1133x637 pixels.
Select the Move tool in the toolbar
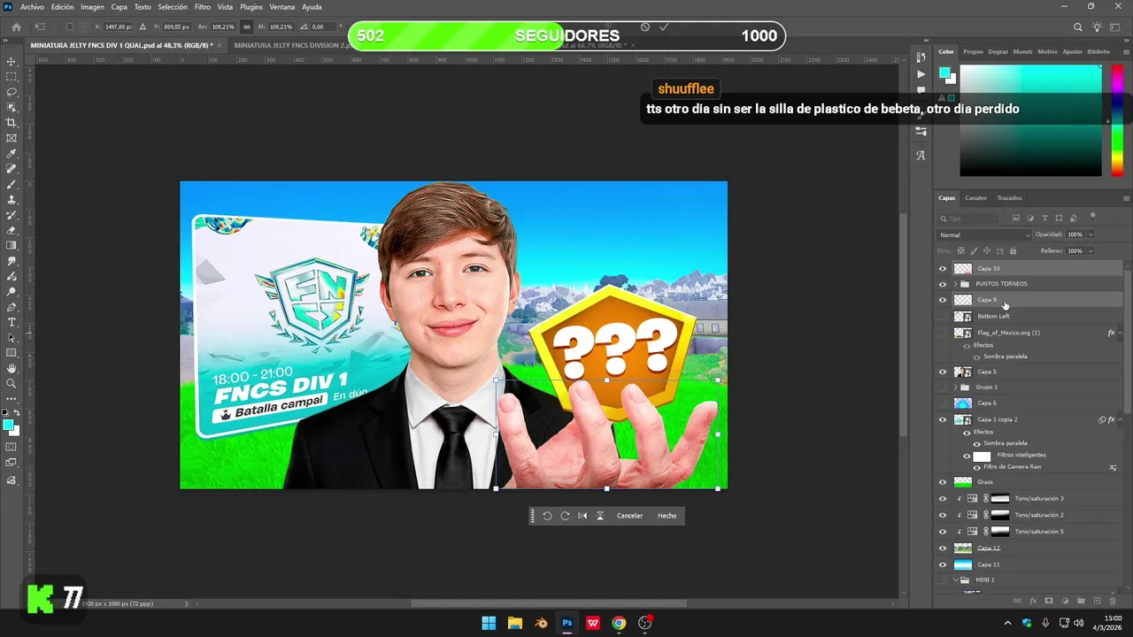coord(12,62)
